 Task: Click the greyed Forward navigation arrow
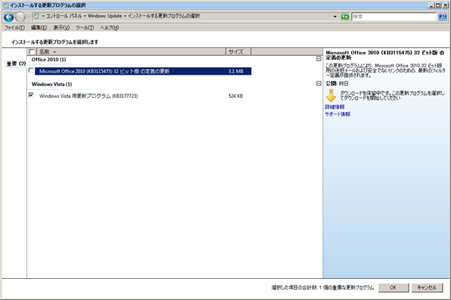click(20, 17)
